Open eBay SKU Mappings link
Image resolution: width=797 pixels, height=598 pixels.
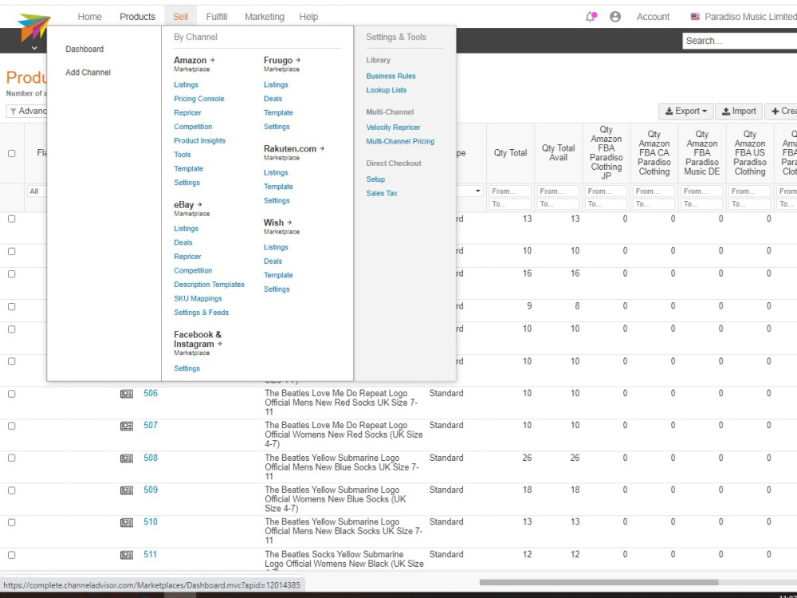point(198,298)
